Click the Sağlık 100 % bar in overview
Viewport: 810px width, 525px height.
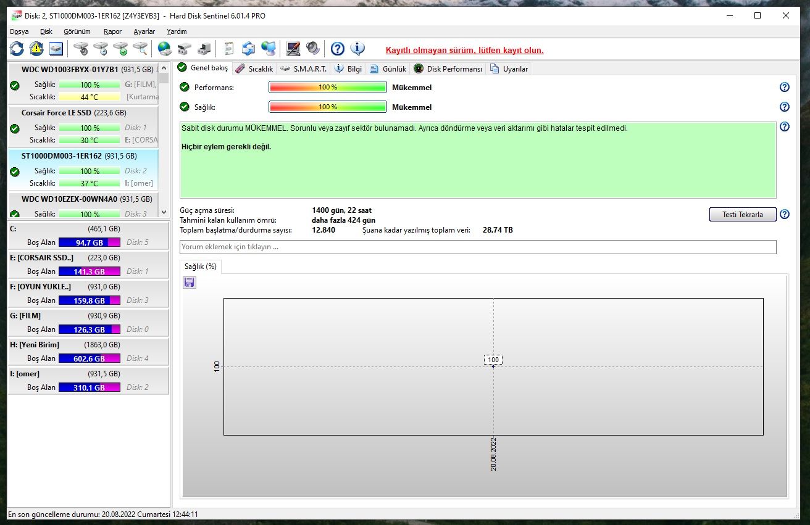328,107
